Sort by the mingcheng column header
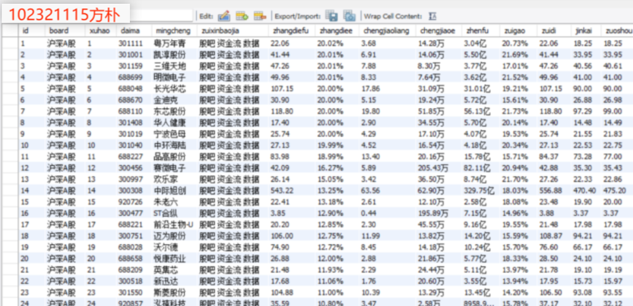Screen dimensions: 633x306 coord(174,30)
